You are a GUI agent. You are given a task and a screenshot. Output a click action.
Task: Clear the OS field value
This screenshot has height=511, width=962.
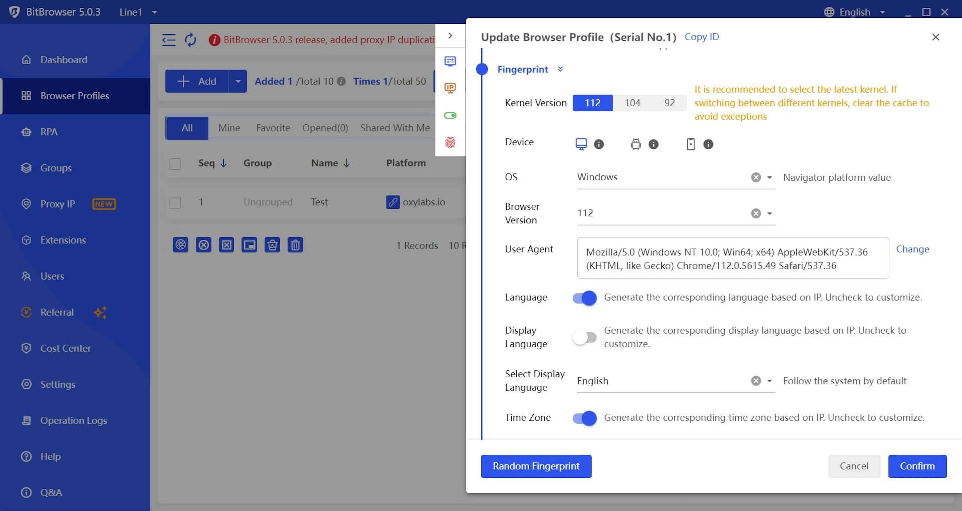click(756, 177)
